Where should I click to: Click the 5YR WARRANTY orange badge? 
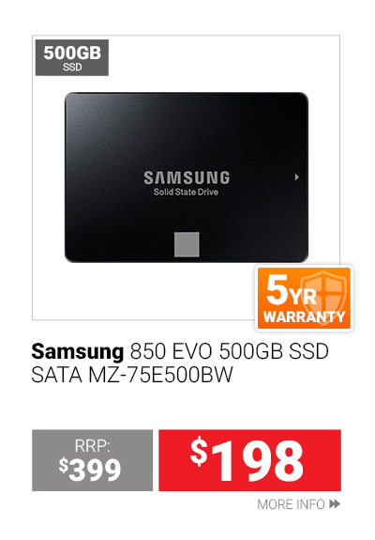[x=304, y=299]
